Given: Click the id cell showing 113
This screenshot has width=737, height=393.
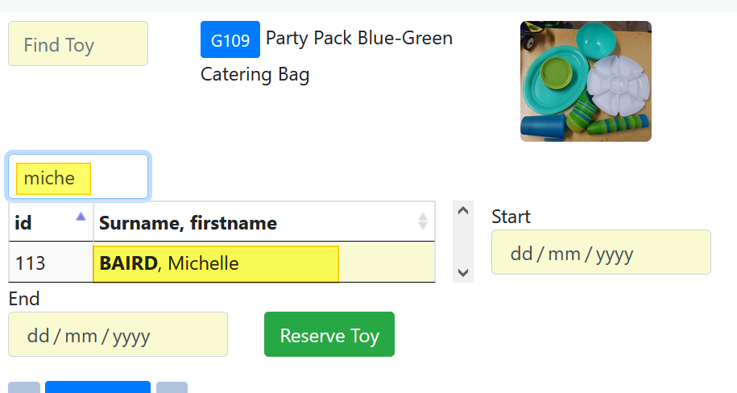Looking at the screenshot, I should pyautogui.click(x=32, y=263).
